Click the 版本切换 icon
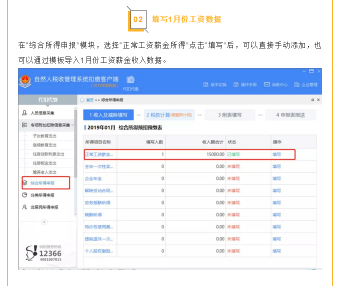 [206, 84]
